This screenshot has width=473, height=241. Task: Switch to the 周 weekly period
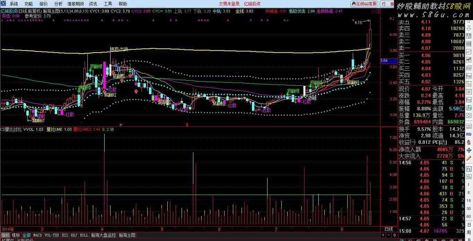[468, 232]
